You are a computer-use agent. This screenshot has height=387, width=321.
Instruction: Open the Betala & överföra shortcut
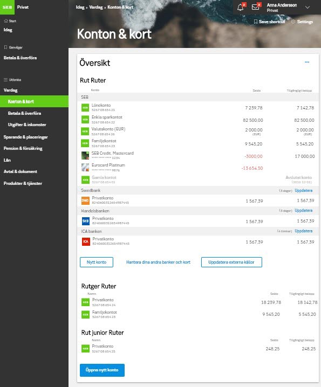[20, 58]
